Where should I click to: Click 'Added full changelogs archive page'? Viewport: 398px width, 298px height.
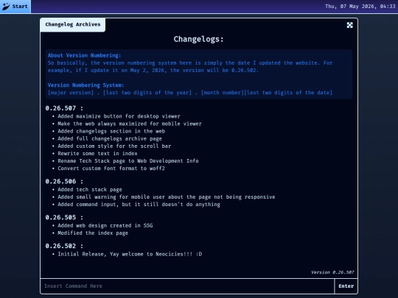click(110, 138)
